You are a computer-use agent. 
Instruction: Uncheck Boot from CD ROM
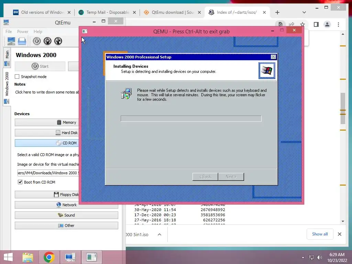[20, 182]
